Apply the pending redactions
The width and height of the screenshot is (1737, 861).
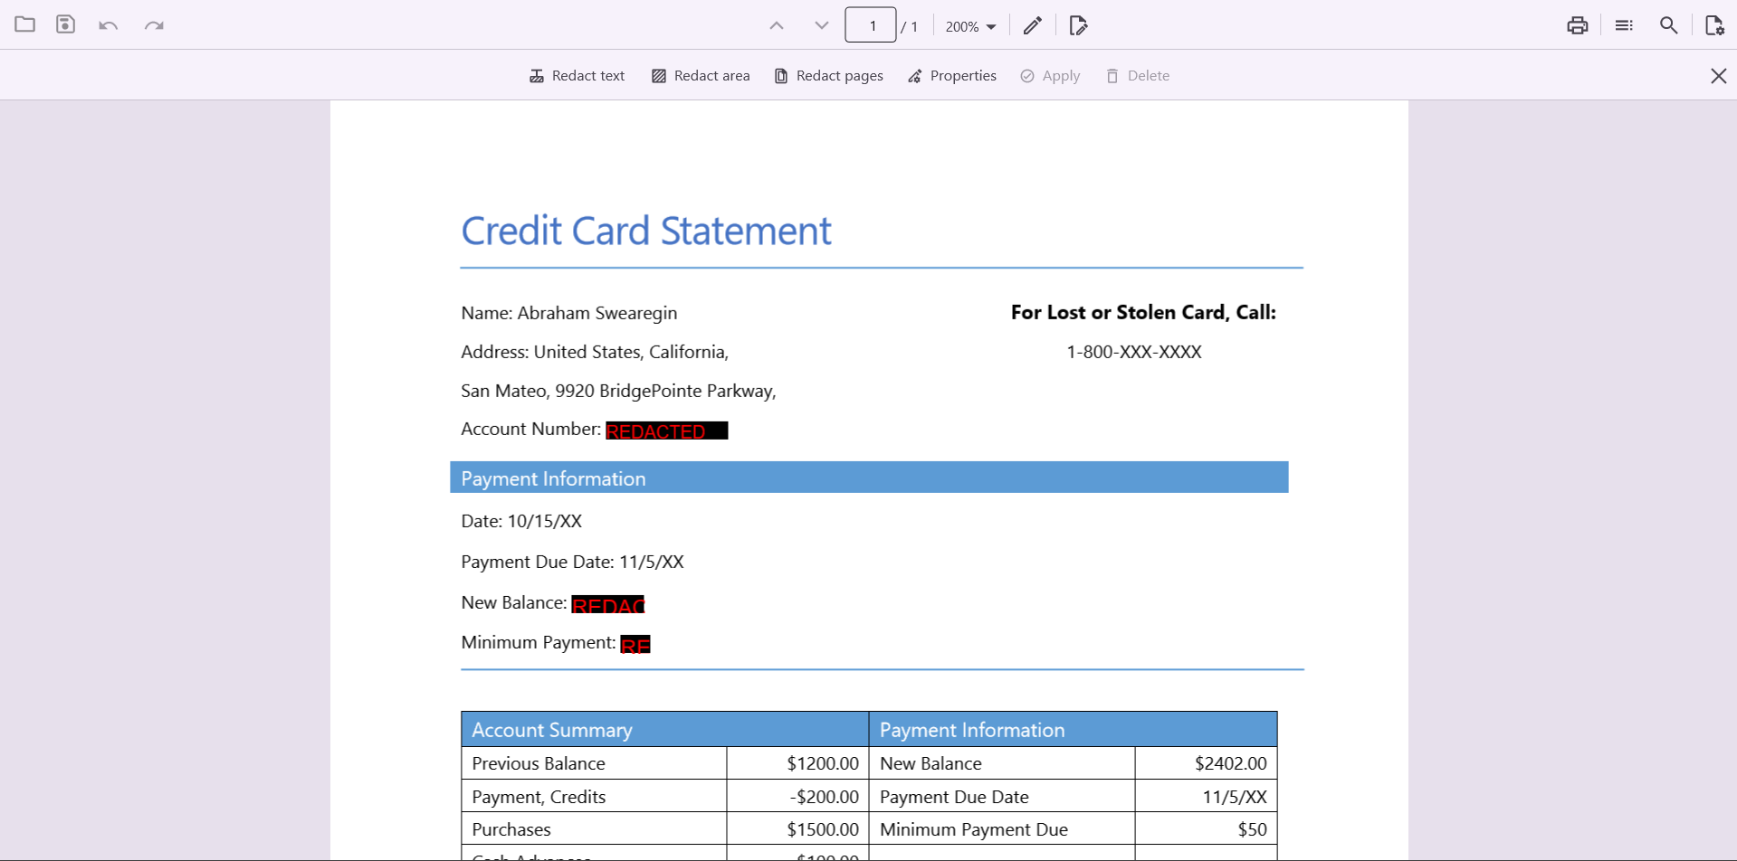pyautogui.click(x=1049, y=76)
